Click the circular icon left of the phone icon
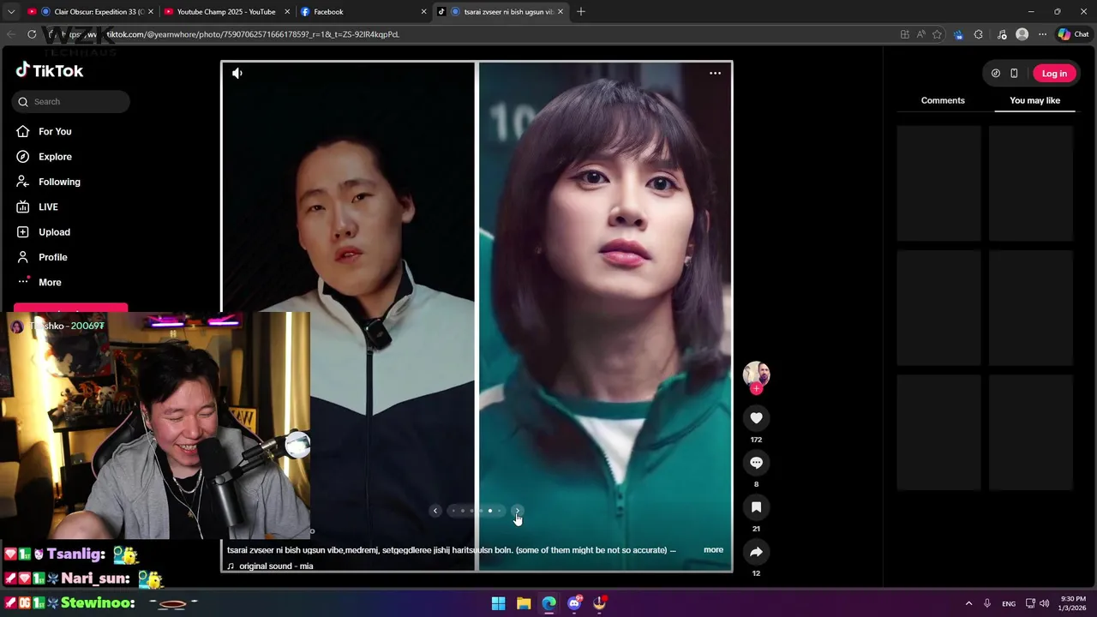 [995, 74]
